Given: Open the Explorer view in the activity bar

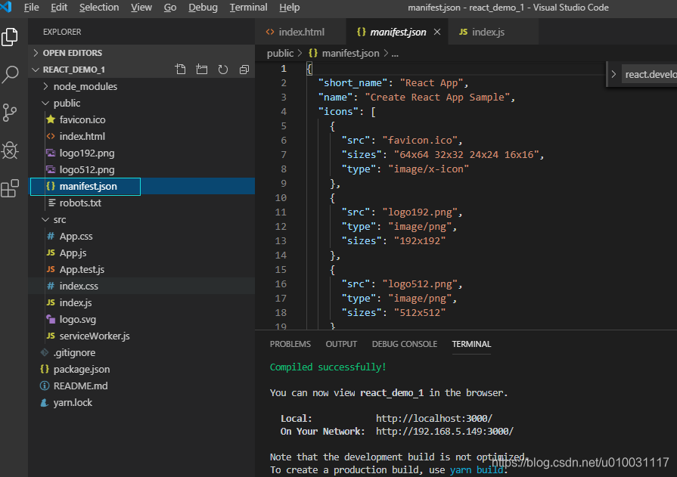Looking at the screenshot, I should coord(10,36).
